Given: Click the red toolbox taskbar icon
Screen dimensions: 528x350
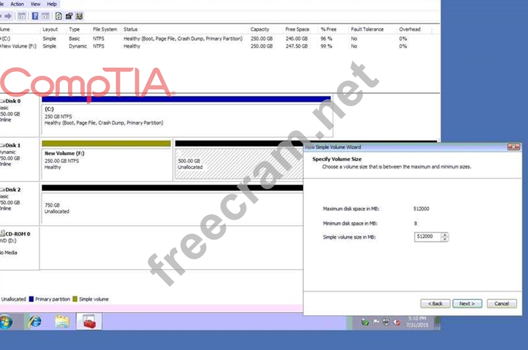Looking at the screenshot, I should pyautogui.click(x=89, y=321).
